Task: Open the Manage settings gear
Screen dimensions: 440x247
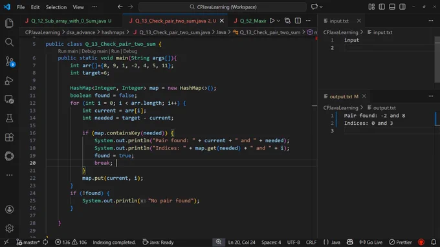Action: tap(9, 228)
